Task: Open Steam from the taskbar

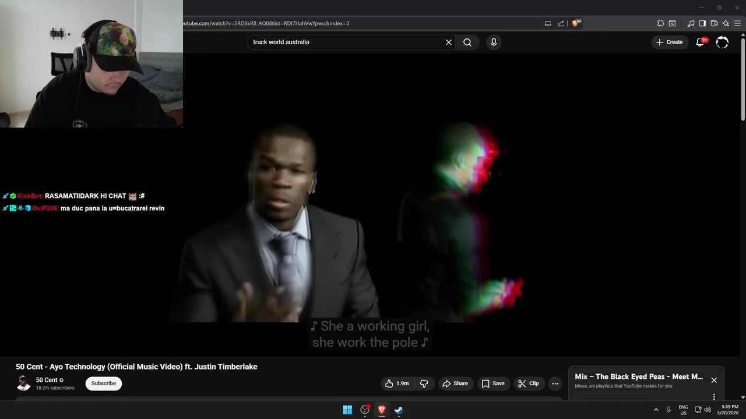Action: pos(399,410)
